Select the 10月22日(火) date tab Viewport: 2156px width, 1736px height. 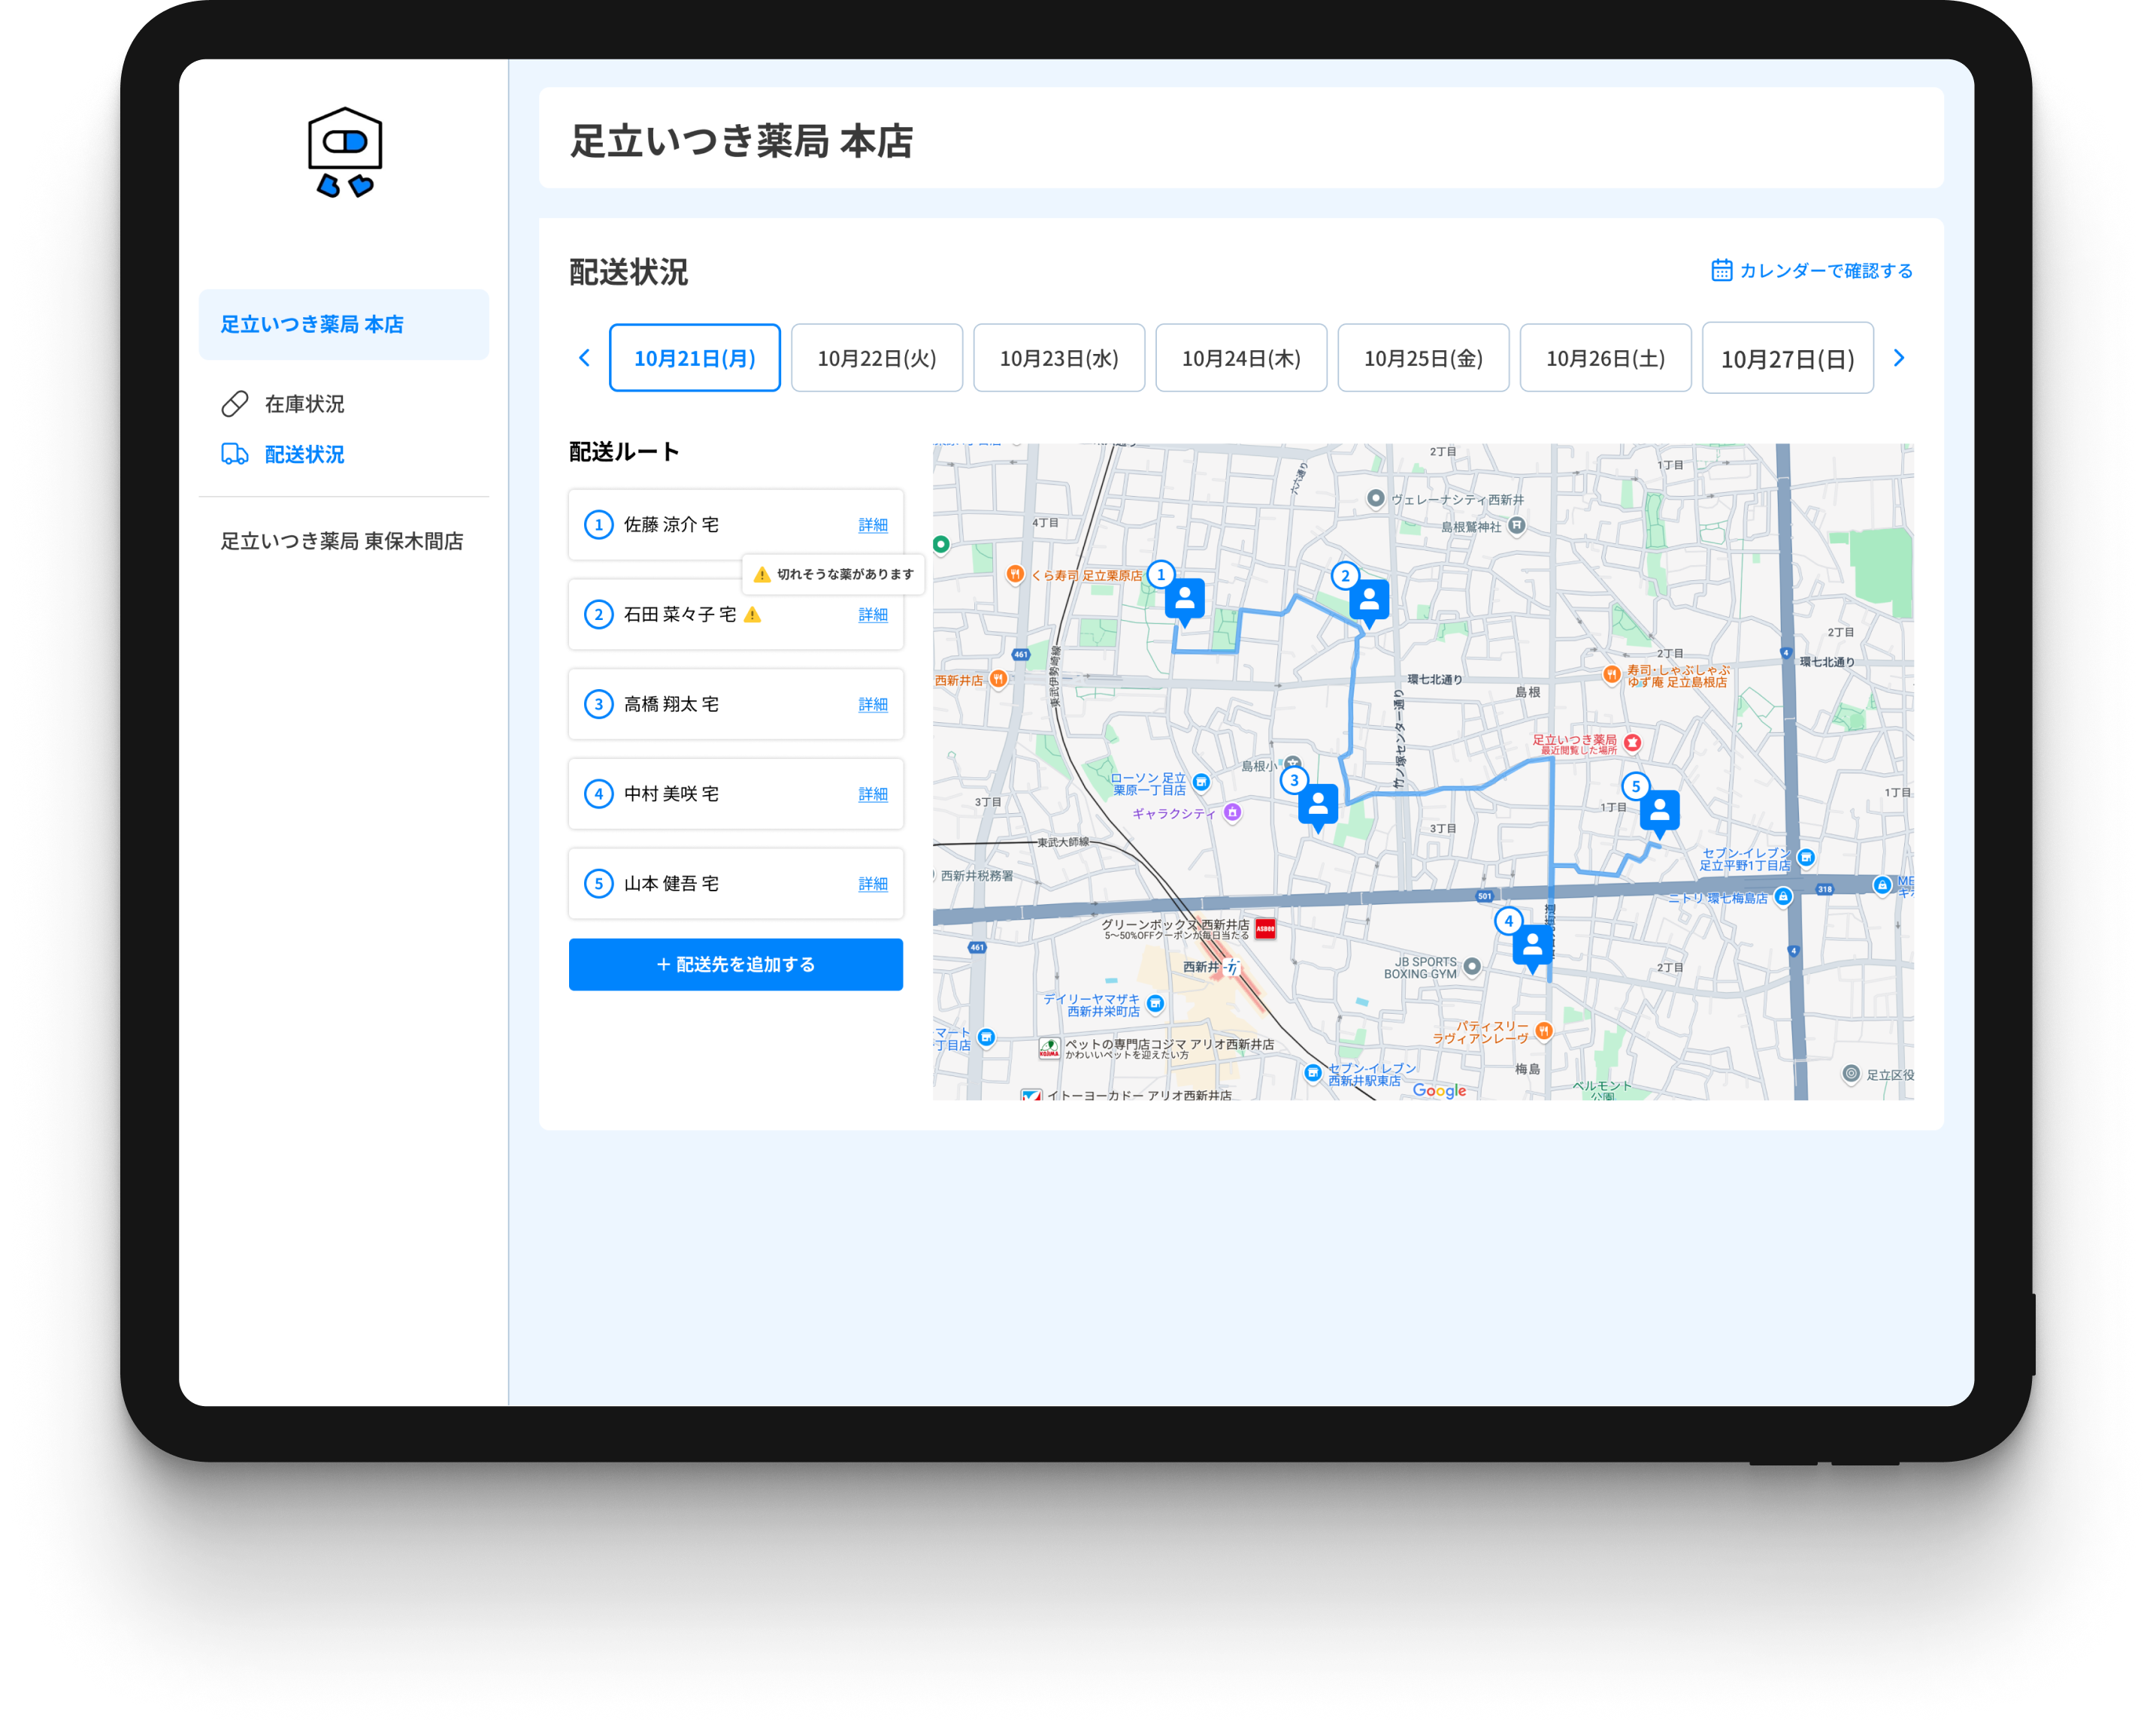[877, 358]
